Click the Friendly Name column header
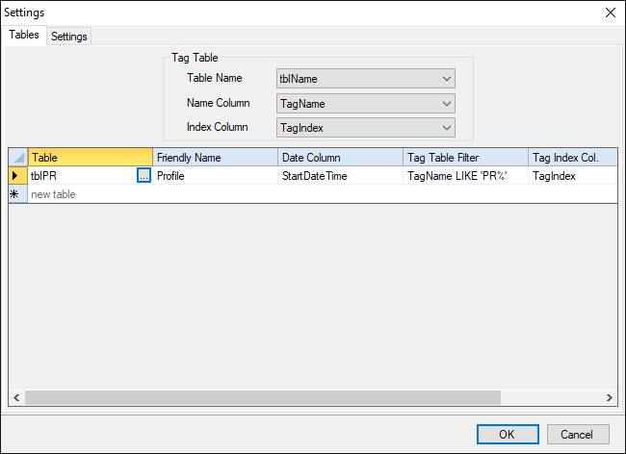 [215, 158]
